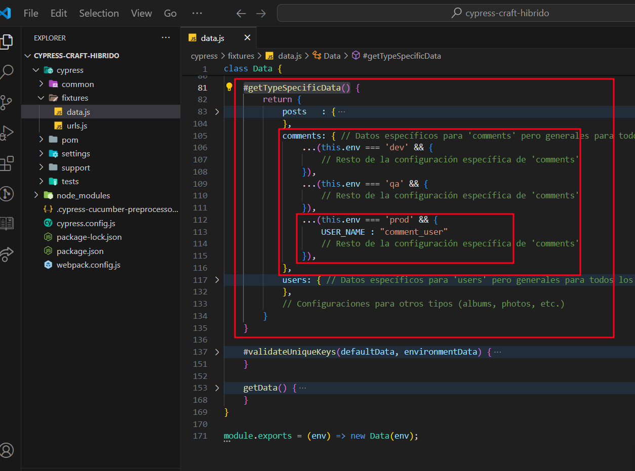Screen dimensions: 635x471
Task: Unfold the posts block on line 83
Action: 217,111
